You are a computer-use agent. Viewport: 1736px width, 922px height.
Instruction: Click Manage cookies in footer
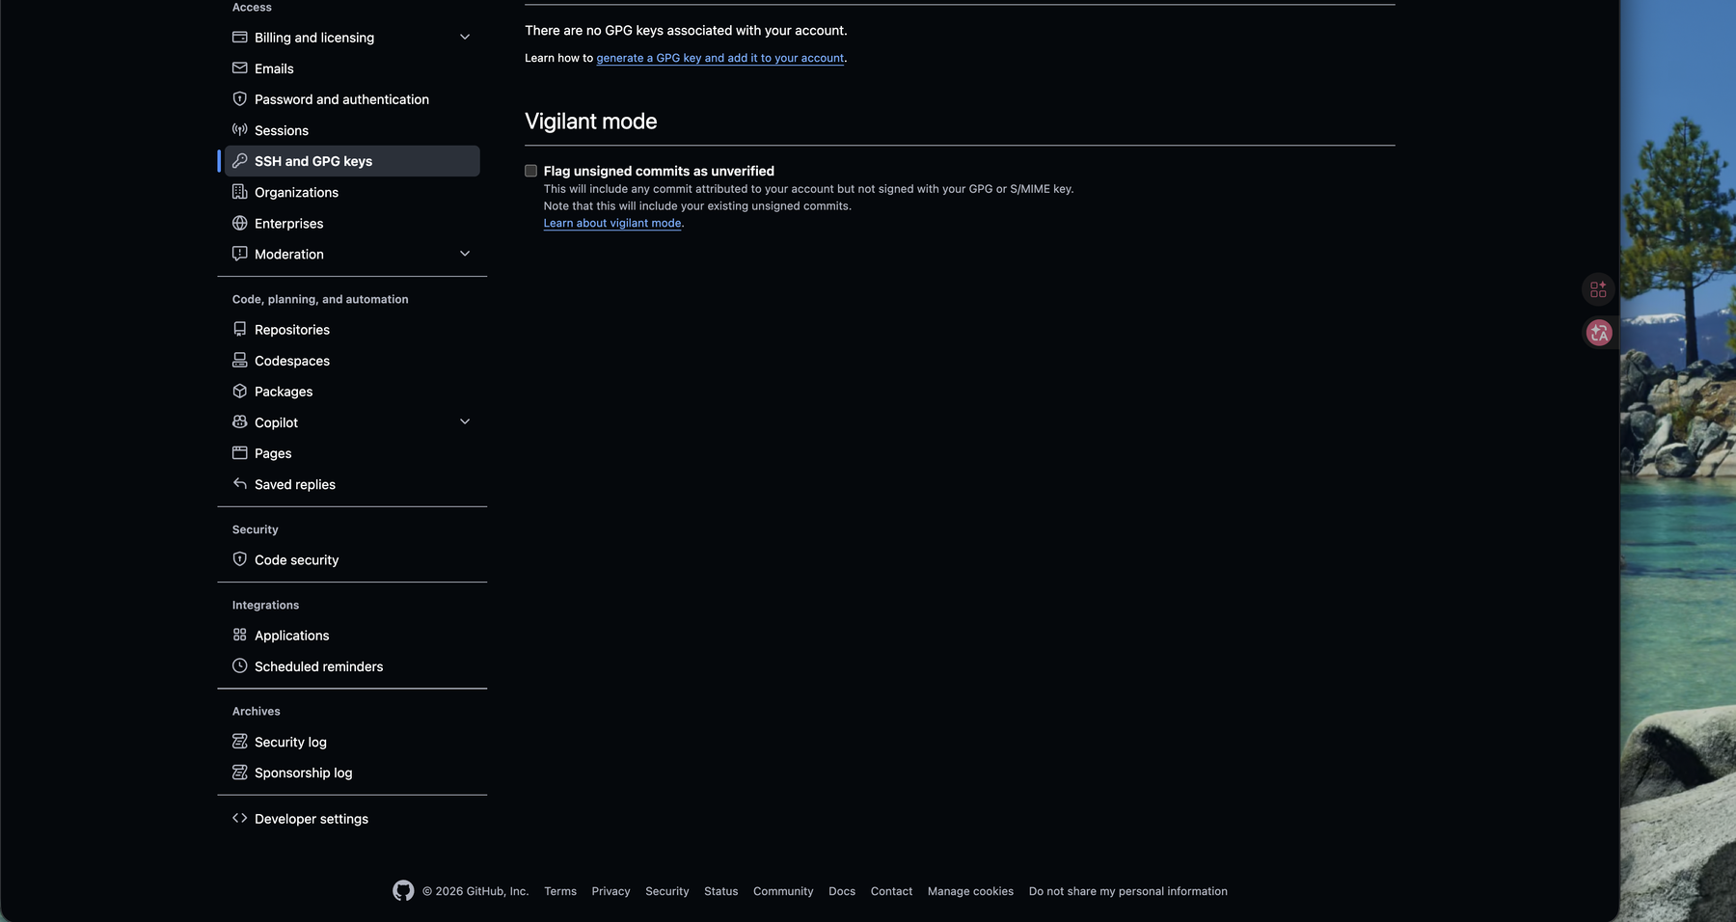(970, 891)
